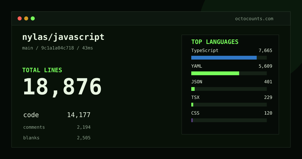The width and height of the screenshot is (302, 159).
Task: Select the 5,609 YAML count
Action: click(x=266, y=66)
